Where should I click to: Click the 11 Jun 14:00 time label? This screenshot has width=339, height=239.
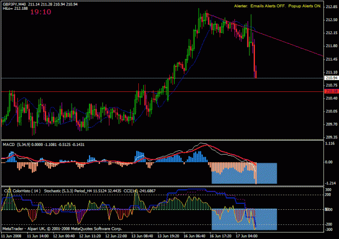pos(38,236)
